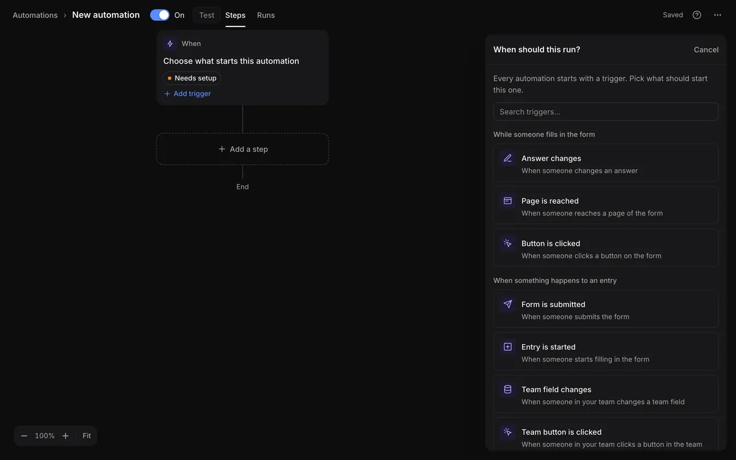Viewport: 736px width, 460px height.
Task: Select the Form is submitted trigger
Action: tap(605, 309)
